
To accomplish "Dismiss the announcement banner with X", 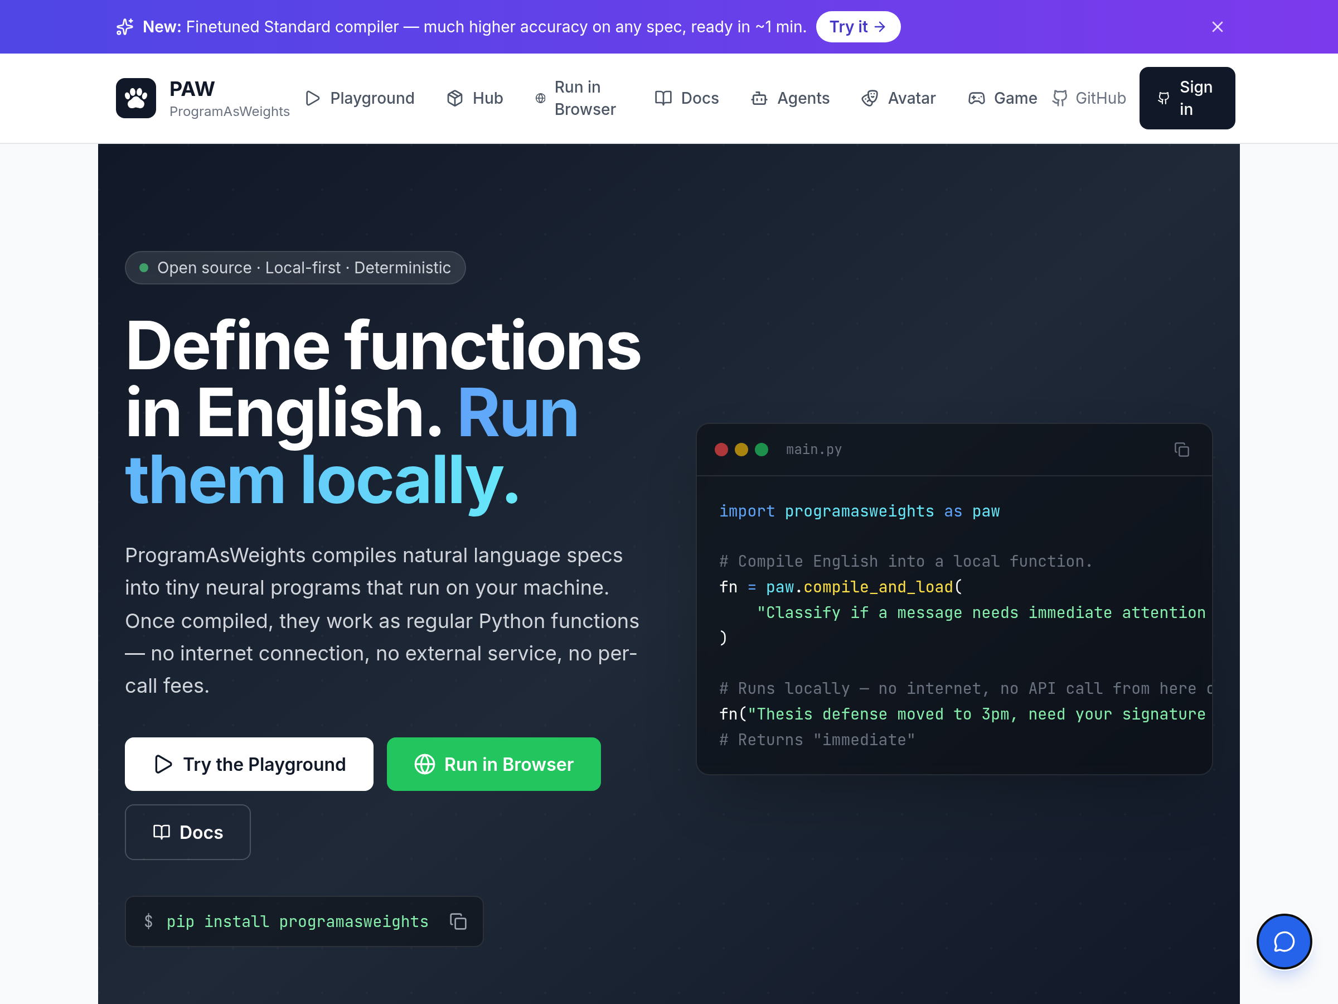I will [1217, 27].
